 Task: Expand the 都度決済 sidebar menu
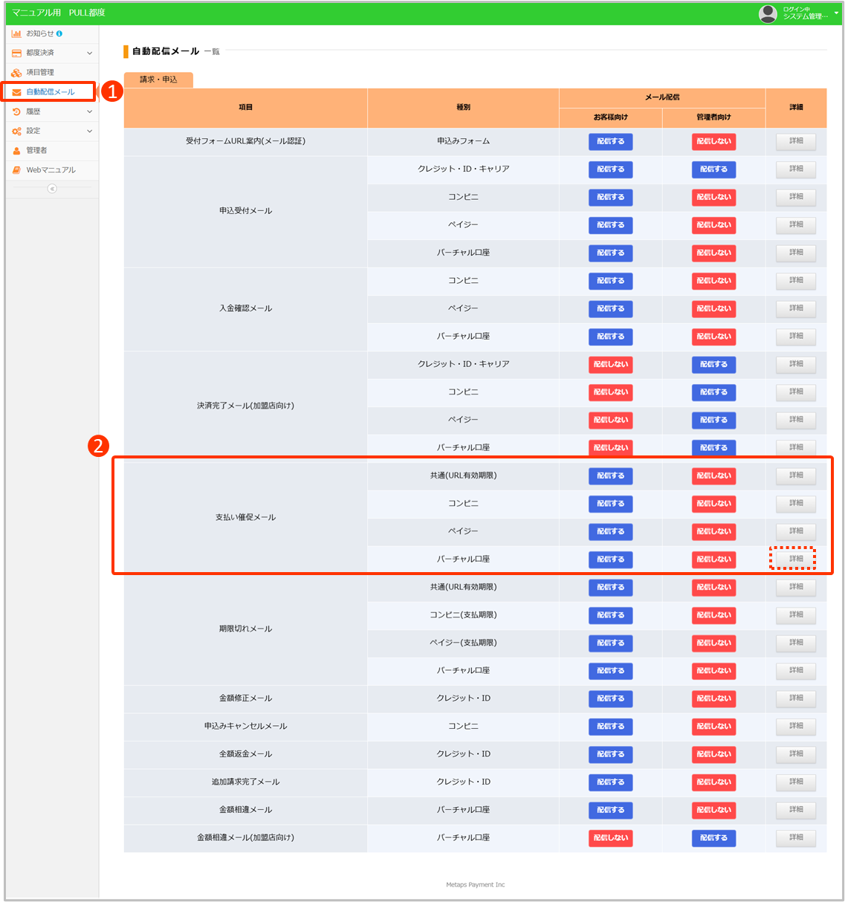(x=88, y=53)
